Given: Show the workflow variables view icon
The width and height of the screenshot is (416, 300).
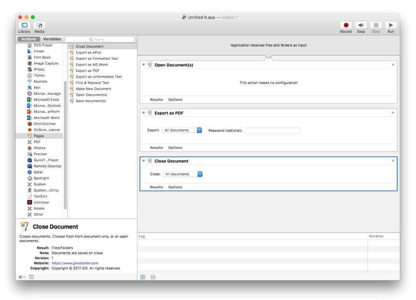Looking at the screenshot, I should point(153,277).
